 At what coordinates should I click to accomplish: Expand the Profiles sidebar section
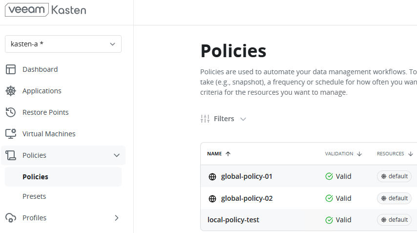pos(116,218)
